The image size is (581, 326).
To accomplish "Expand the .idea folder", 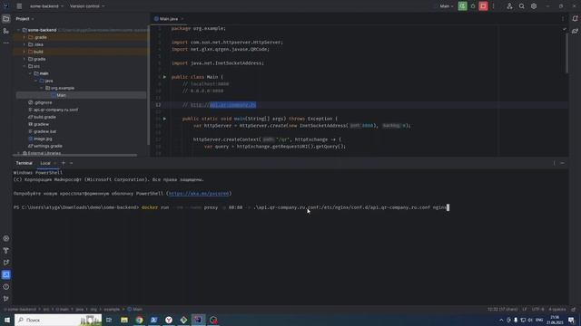I will pyautogui.click(x=25, y=44).
